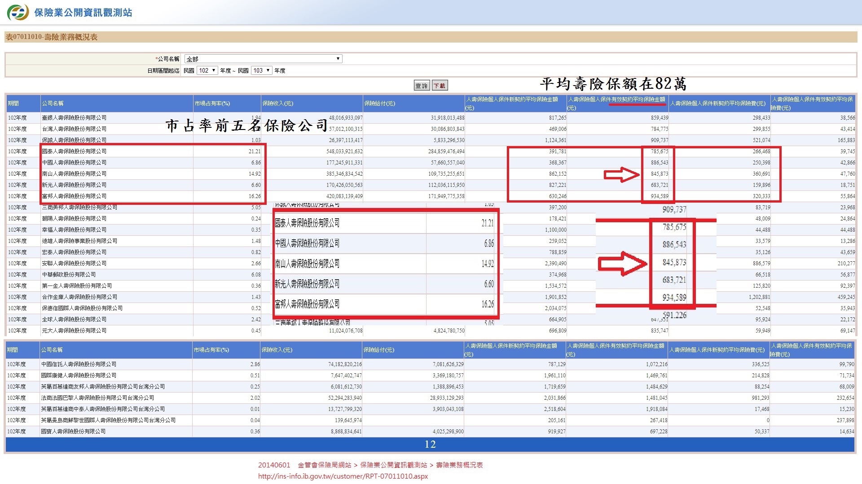Select the 國泰人壽保險股份有限公司 row

[x=75, y=151]
